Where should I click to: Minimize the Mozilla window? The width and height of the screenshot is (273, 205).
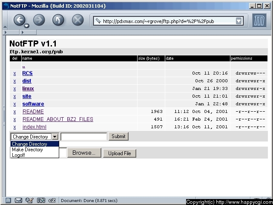(252, 6)
